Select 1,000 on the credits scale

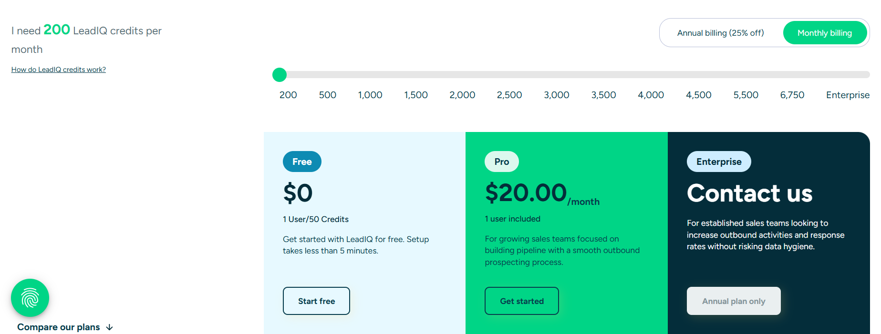click(370, 95)
